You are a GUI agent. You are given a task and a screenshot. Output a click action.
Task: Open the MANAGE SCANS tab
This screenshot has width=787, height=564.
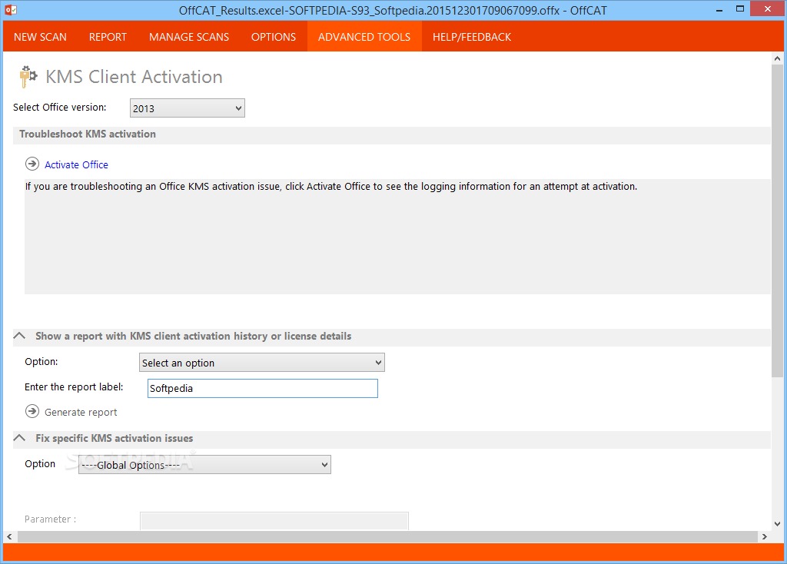[189, 37]
